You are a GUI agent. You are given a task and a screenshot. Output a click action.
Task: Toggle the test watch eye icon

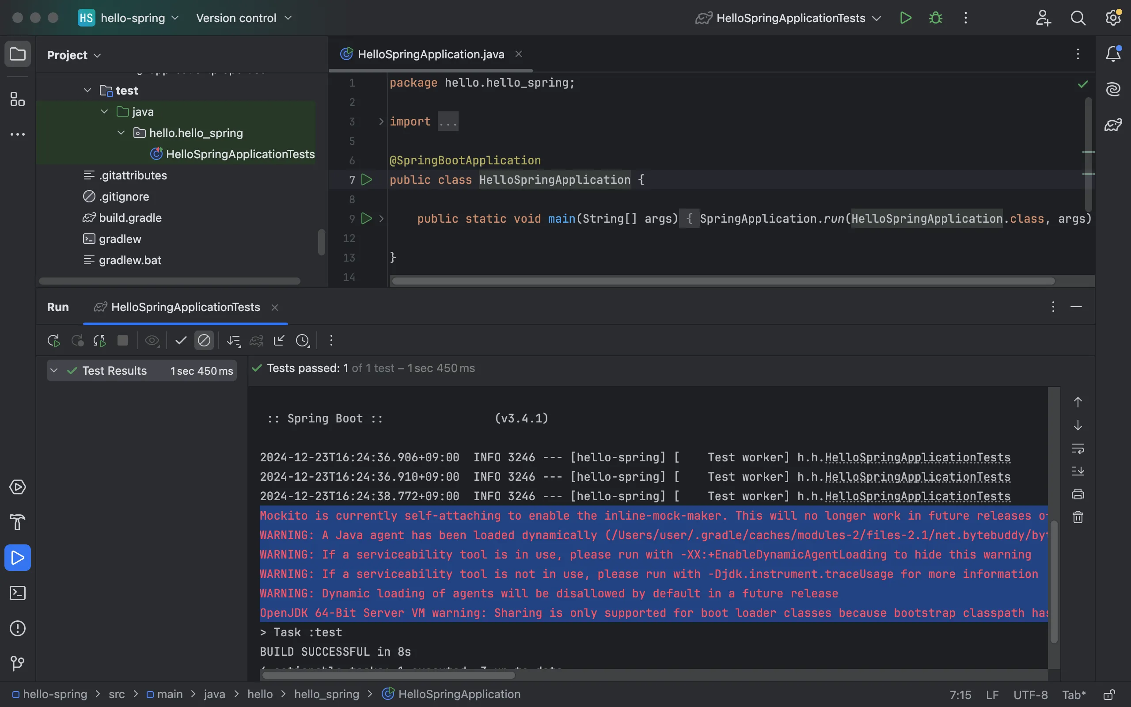coord(152,340)
